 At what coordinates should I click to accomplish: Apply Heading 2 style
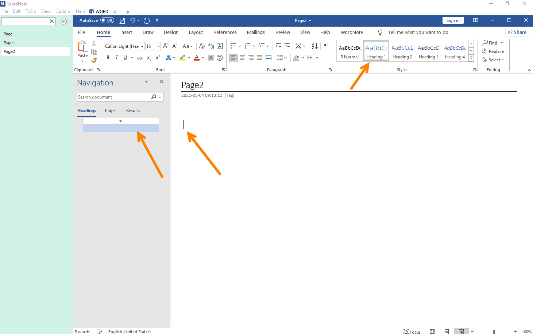coord(402,51)
